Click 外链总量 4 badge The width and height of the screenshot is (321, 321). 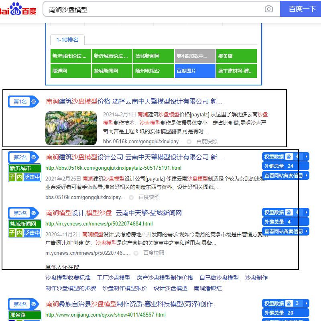point(285,222)
